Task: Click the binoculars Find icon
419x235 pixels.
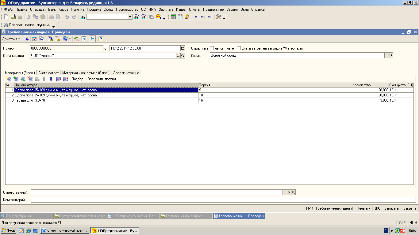Action: coord(83,17)
